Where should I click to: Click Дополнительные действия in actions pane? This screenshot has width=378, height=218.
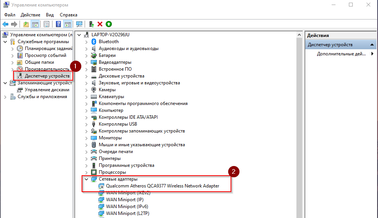click(x=341, y=54)
